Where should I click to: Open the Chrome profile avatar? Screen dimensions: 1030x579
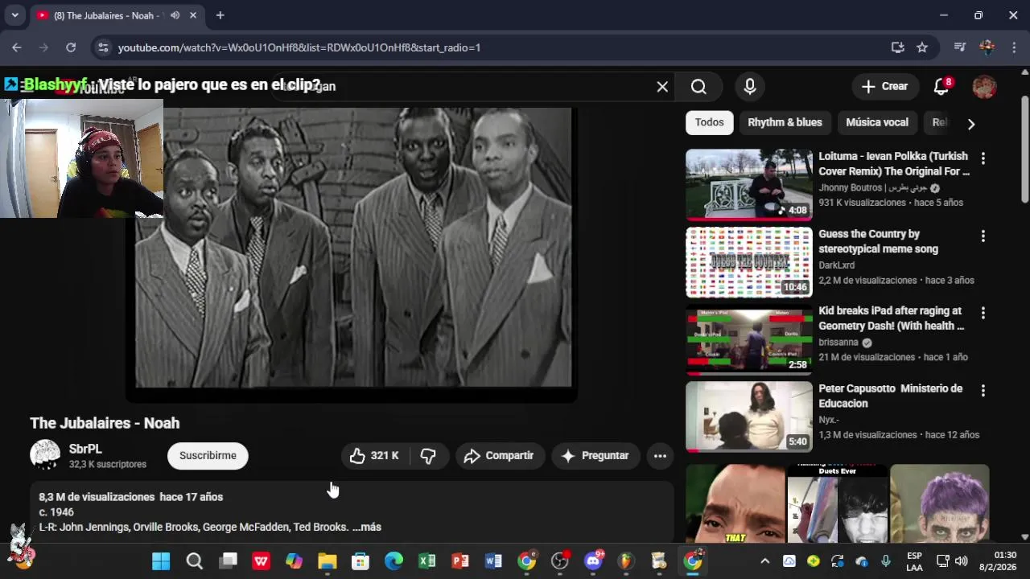click(987, 47)
